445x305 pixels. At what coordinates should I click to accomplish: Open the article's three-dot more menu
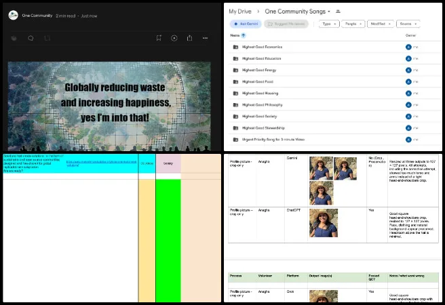click(205, 38)
